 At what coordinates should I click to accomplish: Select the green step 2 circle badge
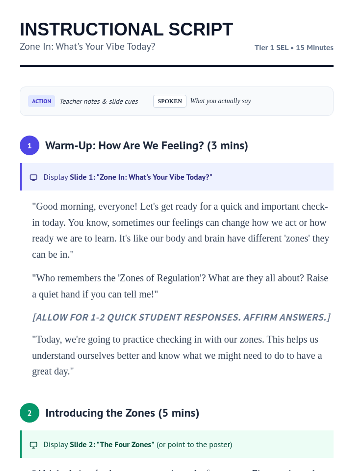(x=29, y=413)
